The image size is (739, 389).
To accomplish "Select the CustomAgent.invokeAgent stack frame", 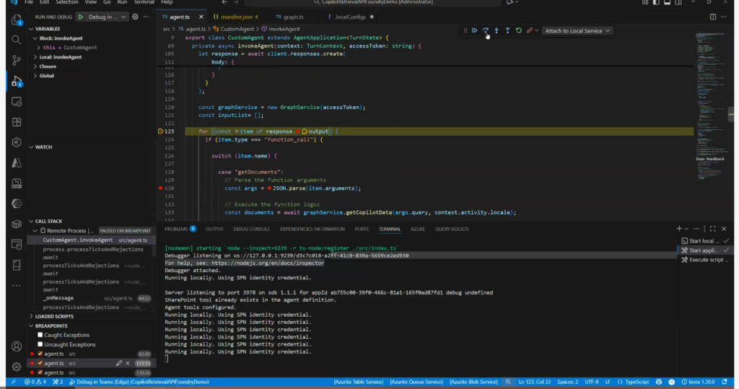I will tap(77, 240).
